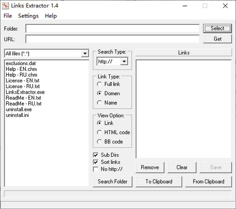Screen dimensions: 236x209
Task: Select ReadMe - EN.txt in the file list
Action: pos(23,98)
